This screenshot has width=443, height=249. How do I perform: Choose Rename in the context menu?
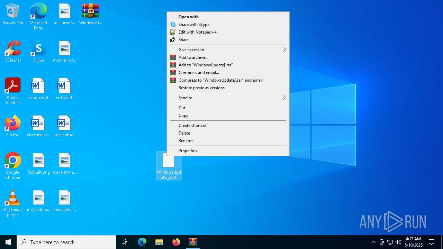click(x=228, y=141)
